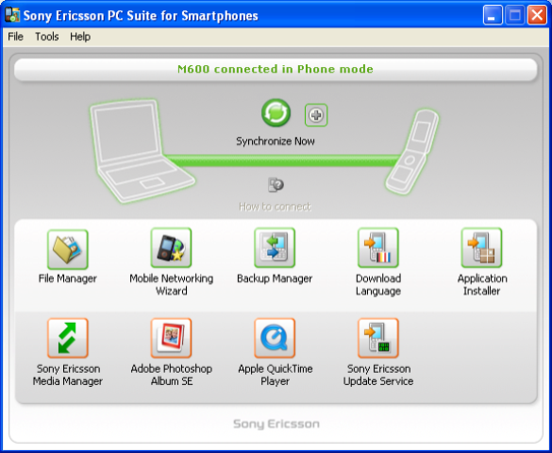Click the green Synchronize Now button

(276, 113)
